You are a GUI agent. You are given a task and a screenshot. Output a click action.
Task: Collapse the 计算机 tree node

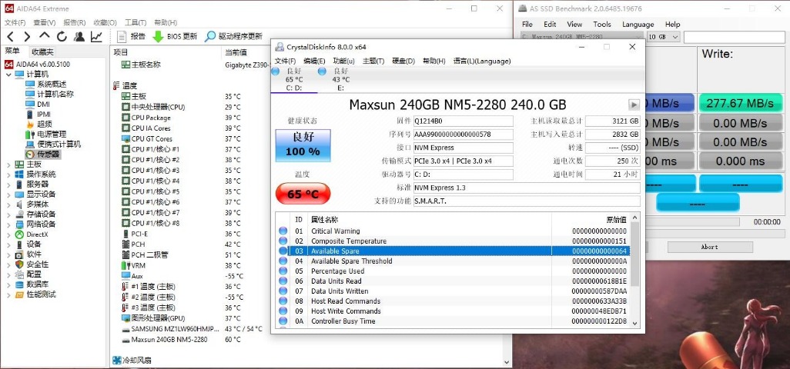[x=8, y=75]
